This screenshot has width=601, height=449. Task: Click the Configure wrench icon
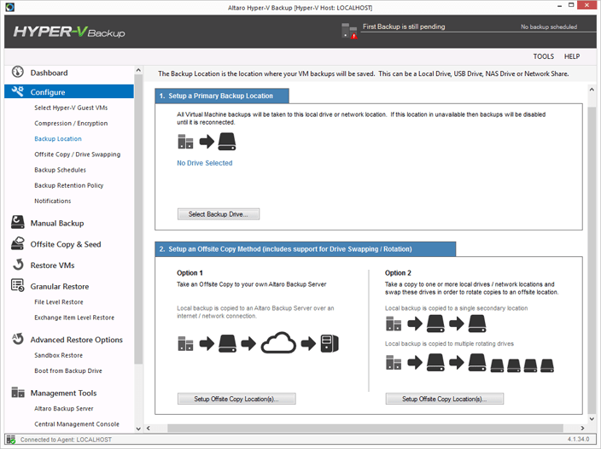pyautogui.click(x=17, y=92)
